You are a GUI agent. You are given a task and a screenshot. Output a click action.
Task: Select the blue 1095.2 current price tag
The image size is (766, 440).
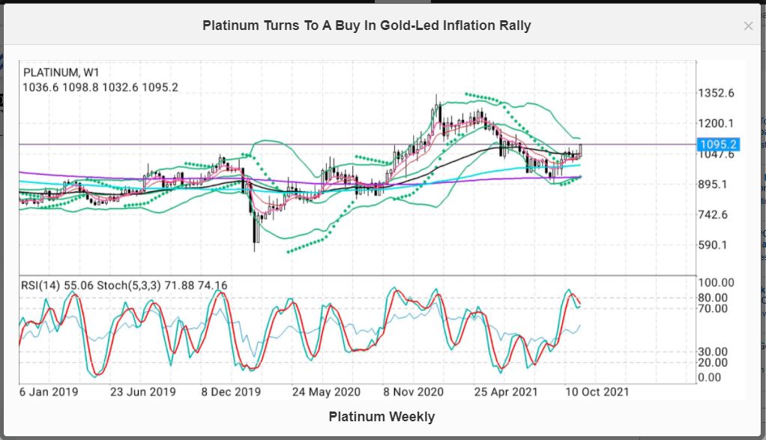point(718,144)
